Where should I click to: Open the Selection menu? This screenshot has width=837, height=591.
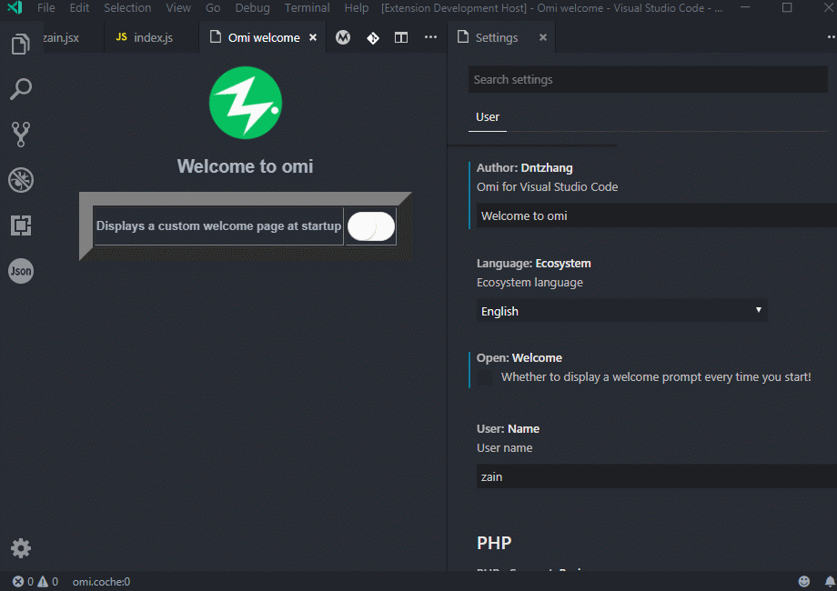pos(127,8)
